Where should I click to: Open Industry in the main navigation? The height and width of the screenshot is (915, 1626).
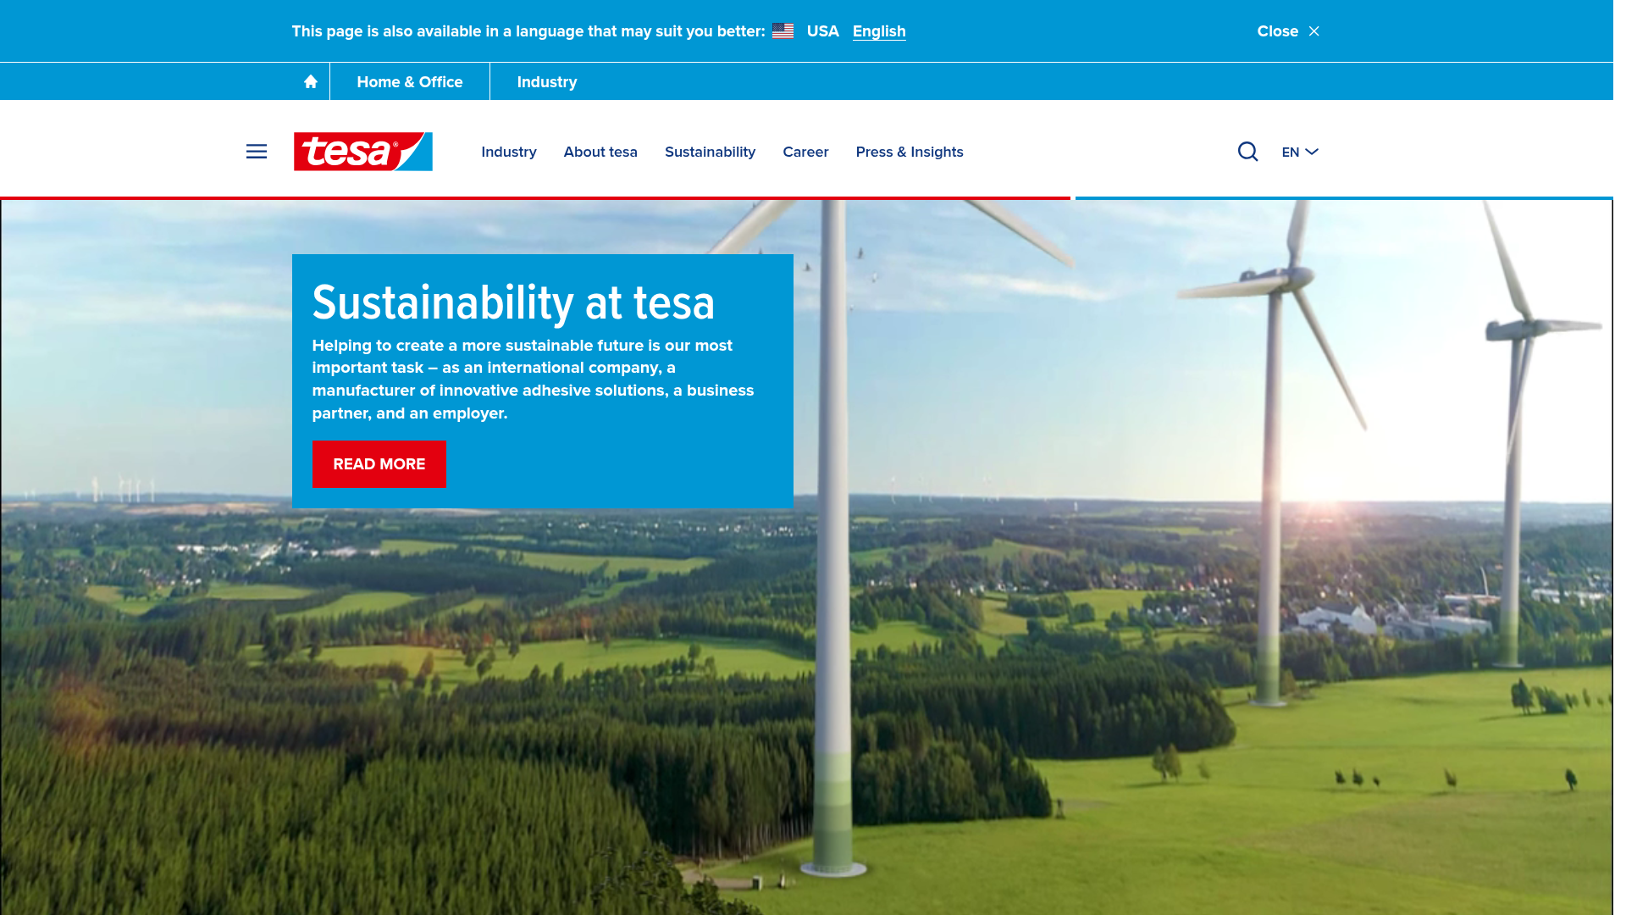pyautogui.click(x=509, y=152)
